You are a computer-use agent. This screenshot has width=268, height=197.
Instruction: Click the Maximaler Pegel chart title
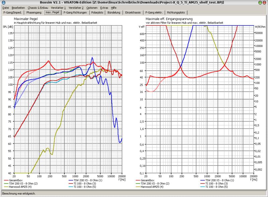pyautogui.click(x=26, y=19)
